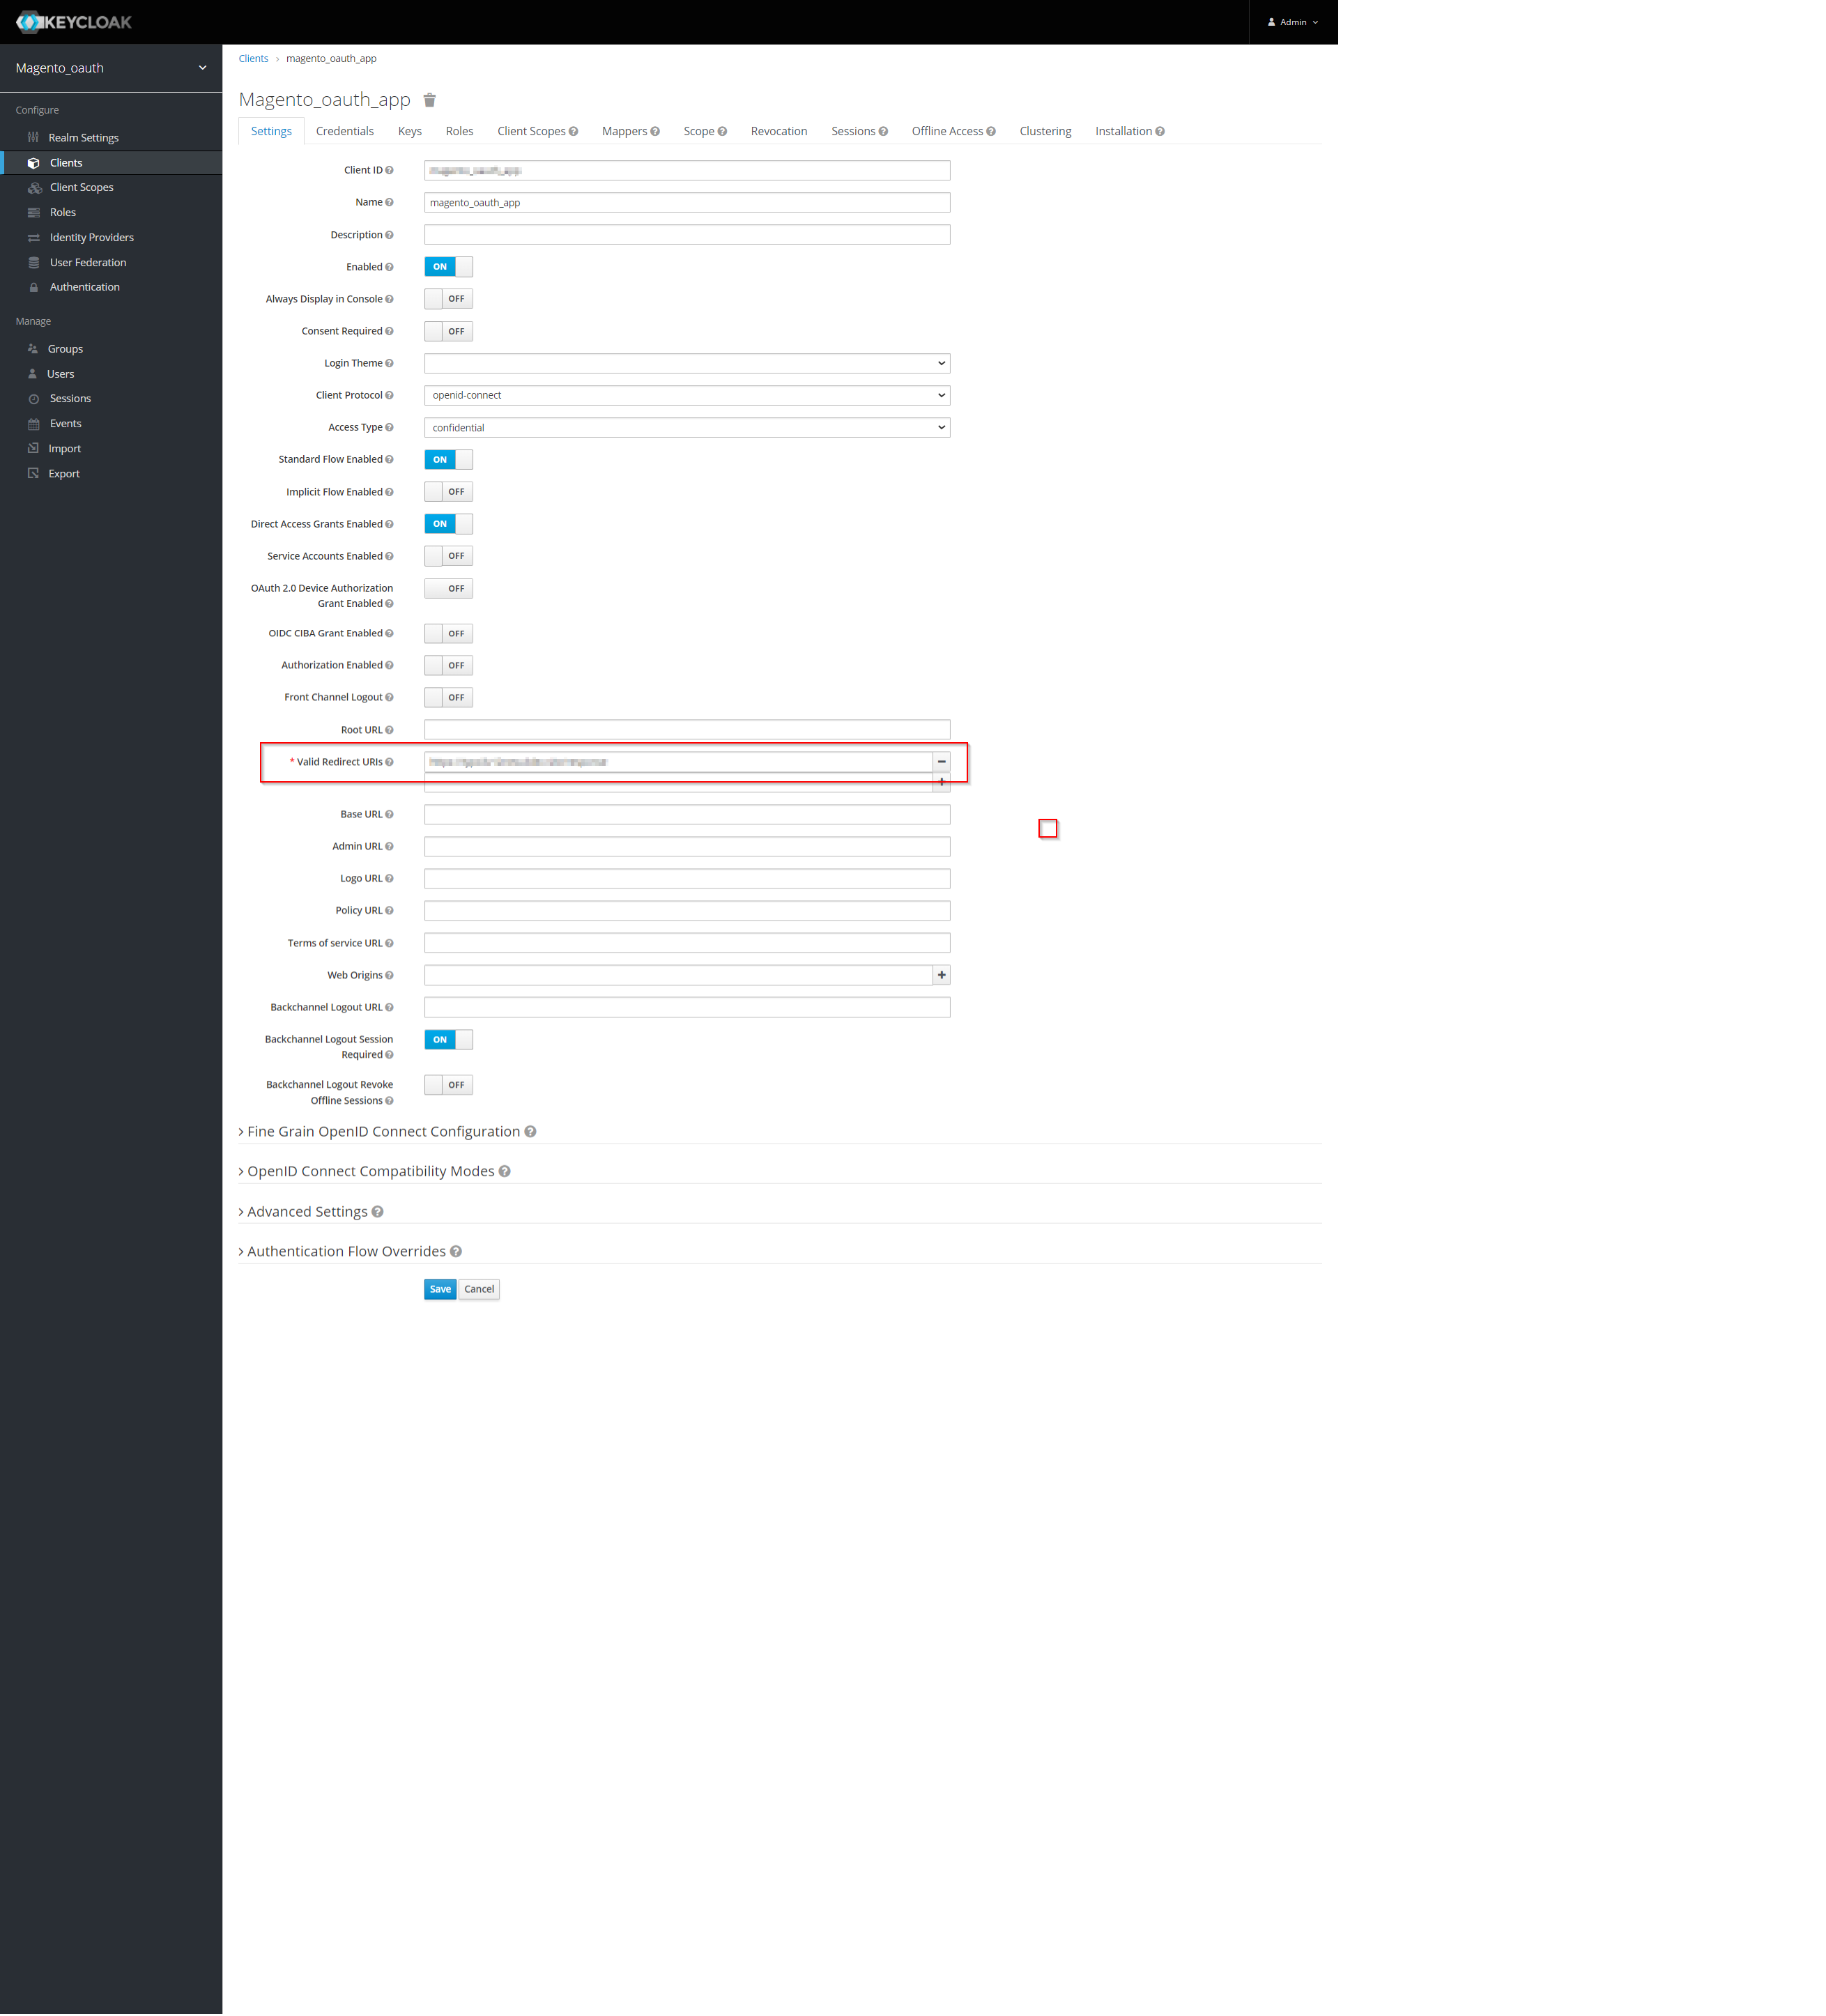Toggle the Consent Required switch
This screenshot has width=1826, height=2016.
coord(448,331)
